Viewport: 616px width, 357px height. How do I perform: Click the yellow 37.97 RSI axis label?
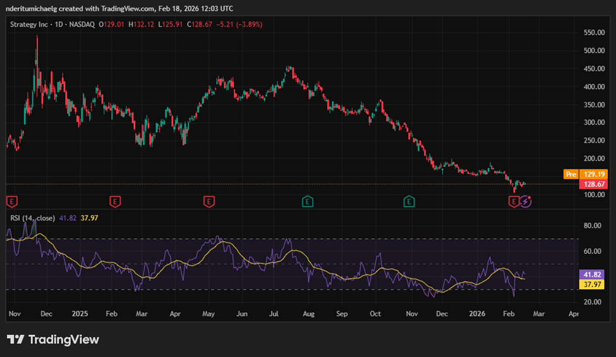[x=591, y=284]
